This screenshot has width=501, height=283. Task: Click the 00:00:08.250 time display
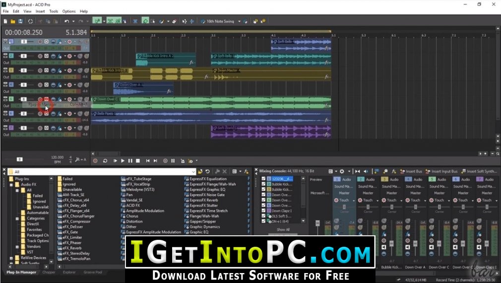pyautogui.click(x=24, y=33)
